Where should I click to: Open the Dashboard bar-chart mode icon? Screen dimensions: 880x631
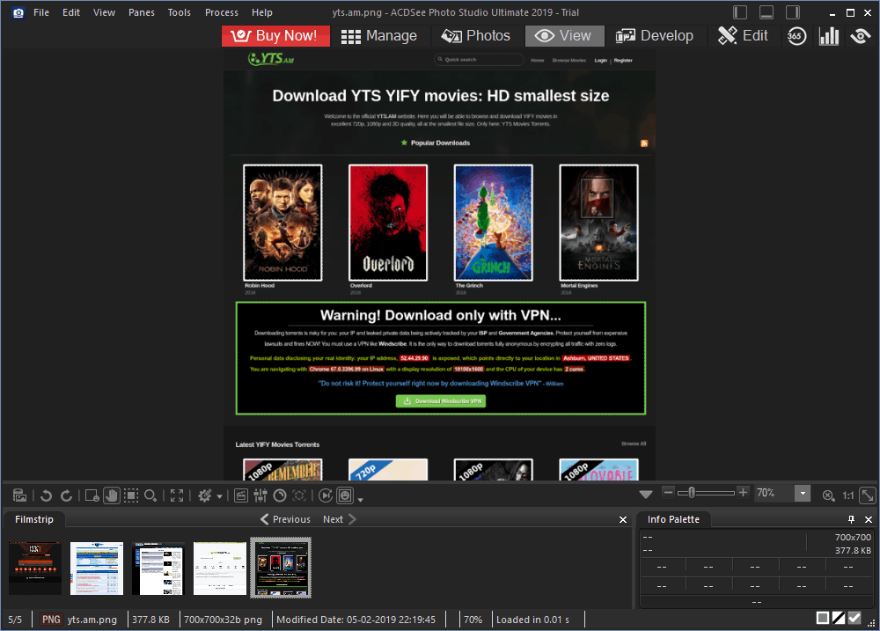point(829,36)
